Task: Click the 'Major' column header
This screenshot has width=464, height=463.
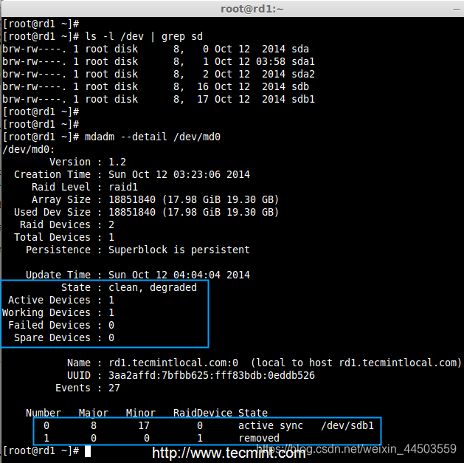Action: tap(94, 413)
